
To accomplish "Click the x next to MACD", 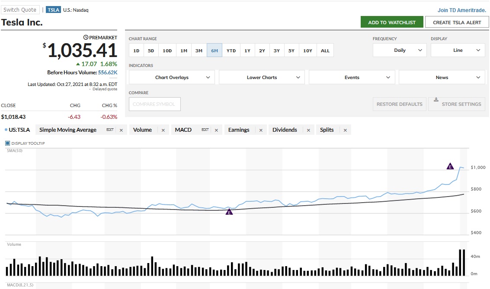I will (x=216, y=130).
